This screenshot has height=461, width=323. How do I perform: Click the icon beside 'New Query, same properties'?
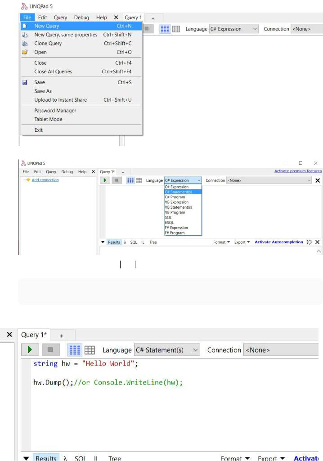(x=25, y=35)
